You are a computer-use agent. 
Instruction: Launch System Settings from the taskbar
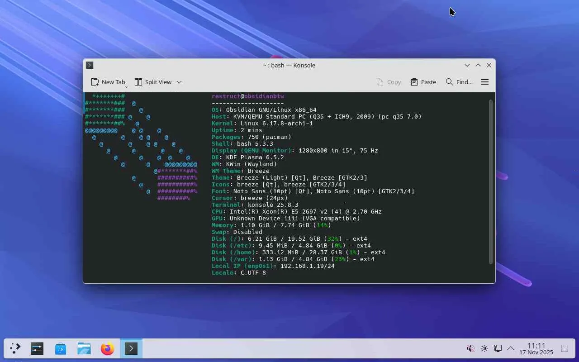tap(37, 348)
